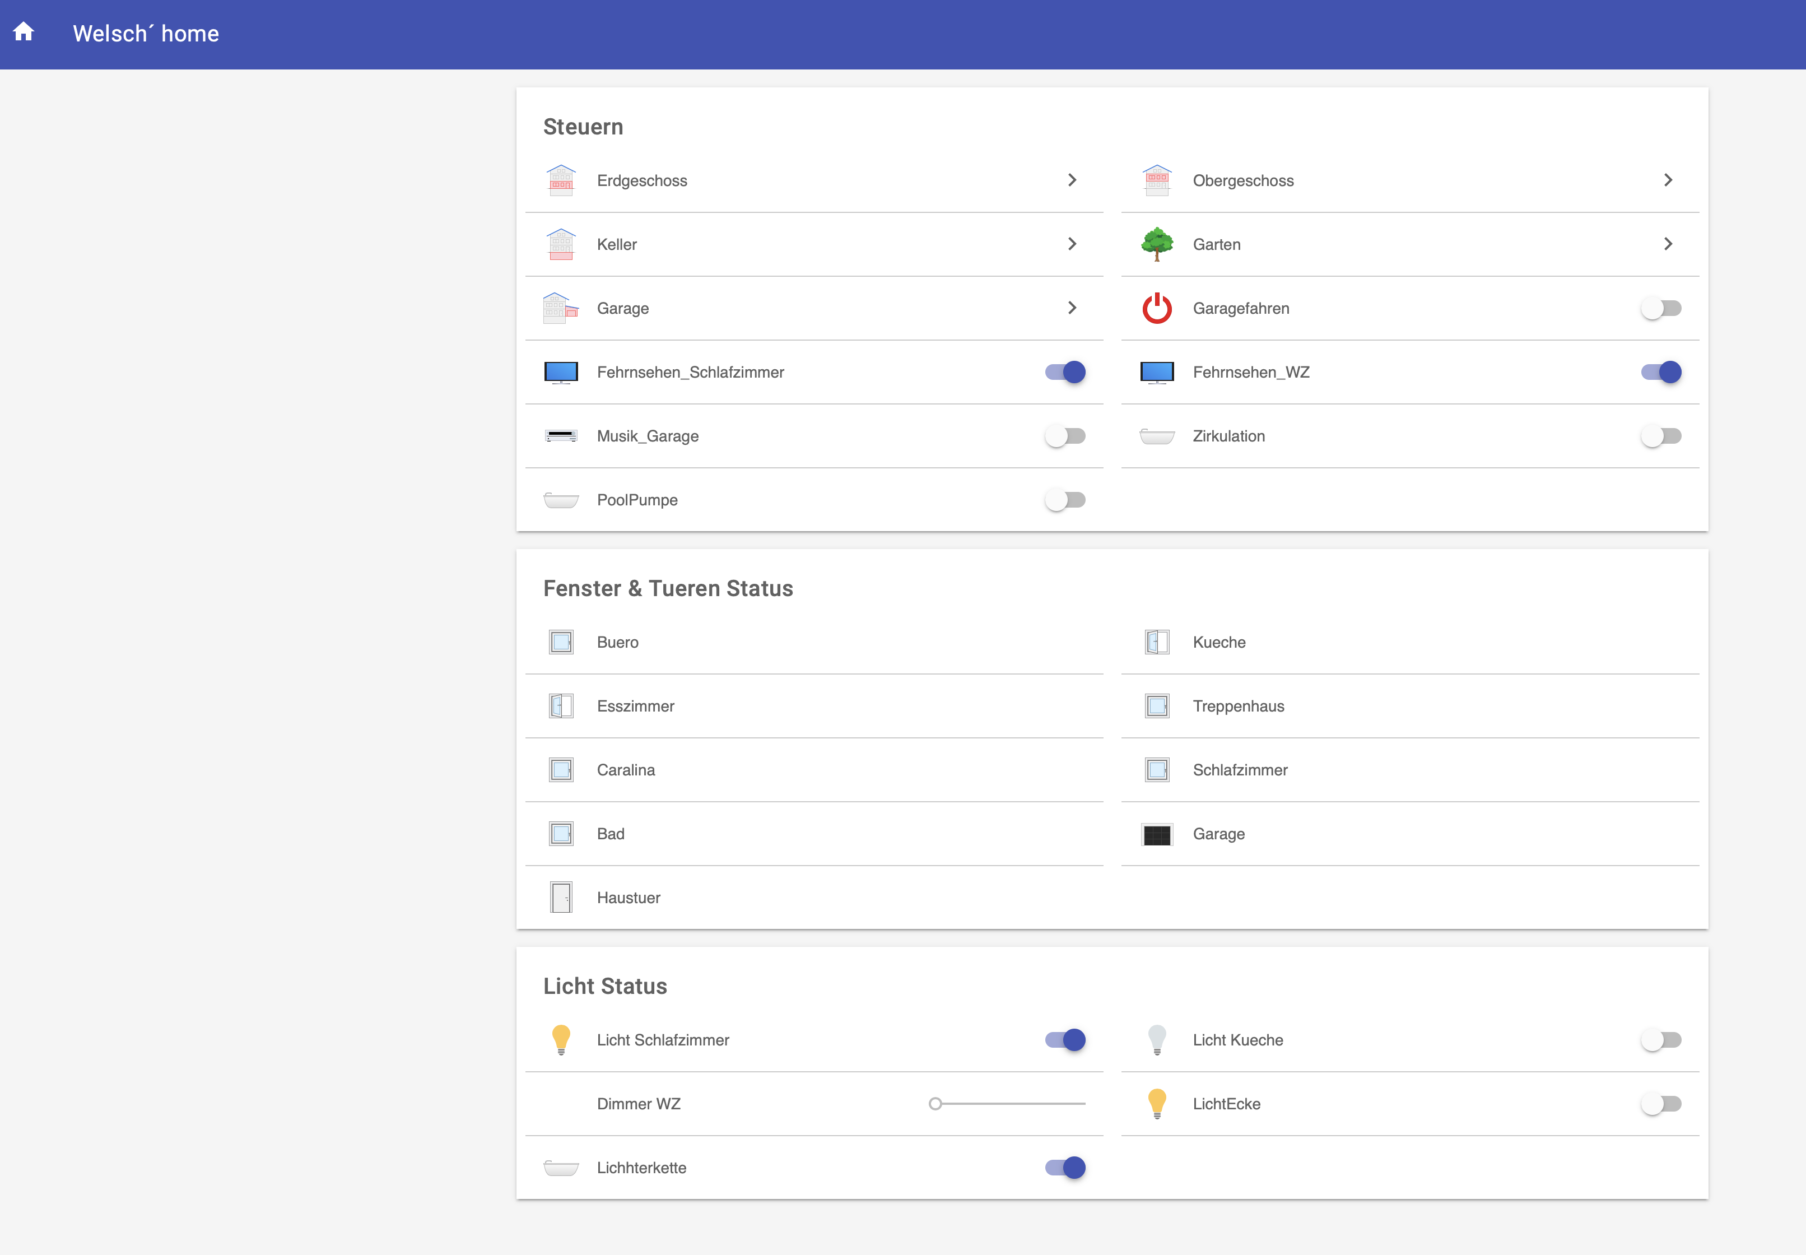This screenshot has width=1806, height=1255.
Task: Disable the Lichhterkette switch
Action: click(1064, 1168)
